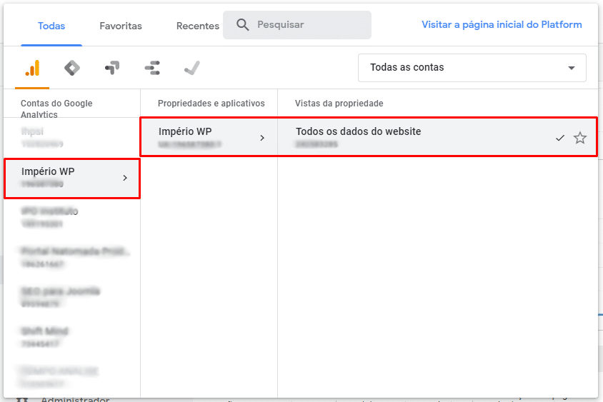Click the Propriedades e aplicativos header

coord(211,104)
